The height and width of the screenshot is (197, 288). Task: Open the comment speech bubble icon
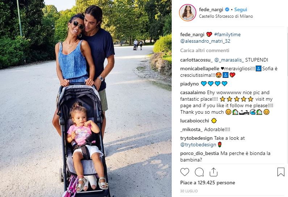click(199, 172)
